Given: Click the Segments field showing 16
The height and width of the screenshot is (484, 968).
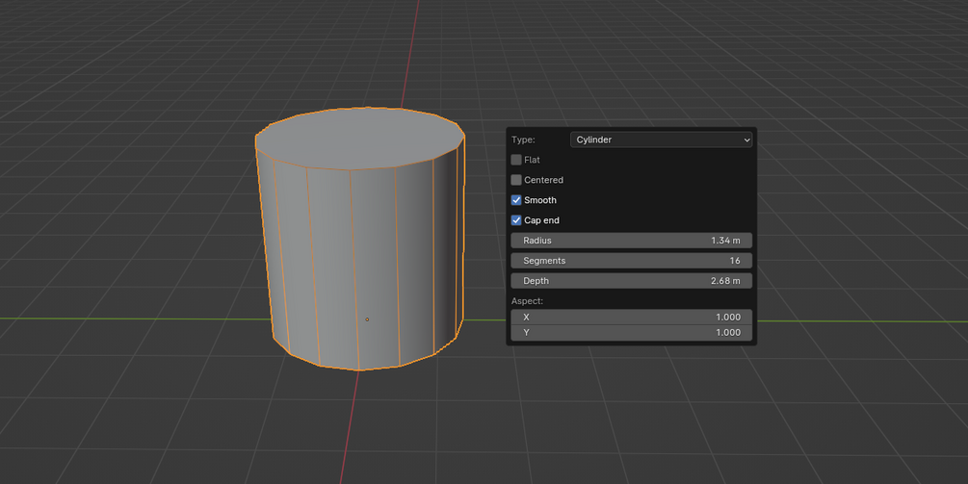Looking at the screenshot, I should pos(632,261).
